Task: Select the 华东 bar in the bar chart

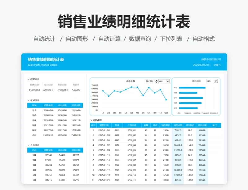Action: click(x=192, y=88)
